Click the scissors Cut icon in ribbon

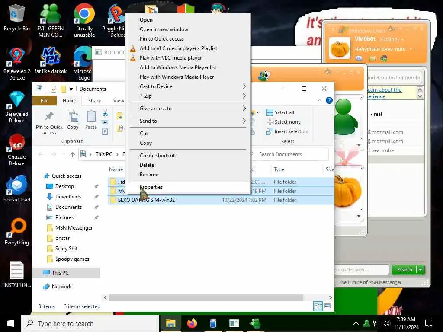(105, 113)
